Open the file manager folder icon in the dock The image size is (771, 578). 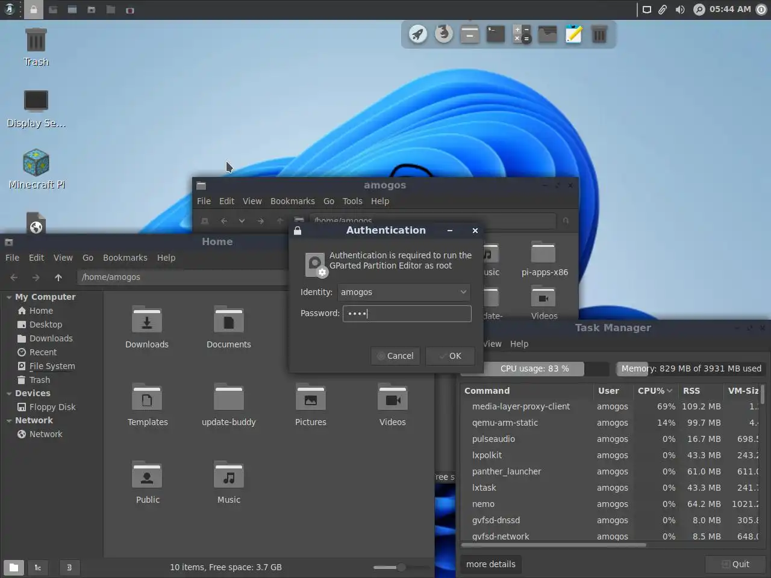coord(548,34)
